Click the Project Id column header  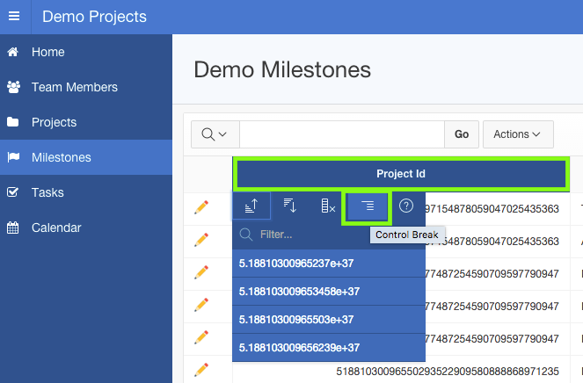400,174
